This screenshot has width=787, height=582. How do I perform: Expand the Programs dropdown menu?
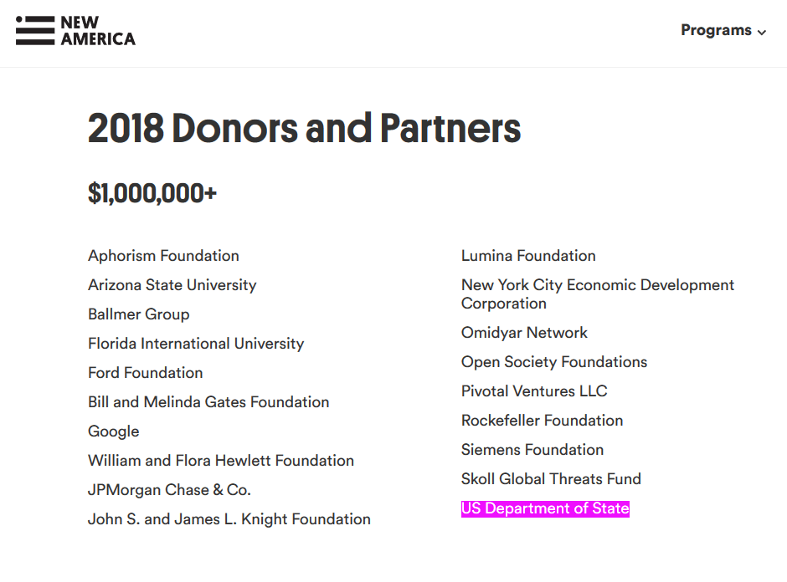pyautogui.click(x=723, y=30)
